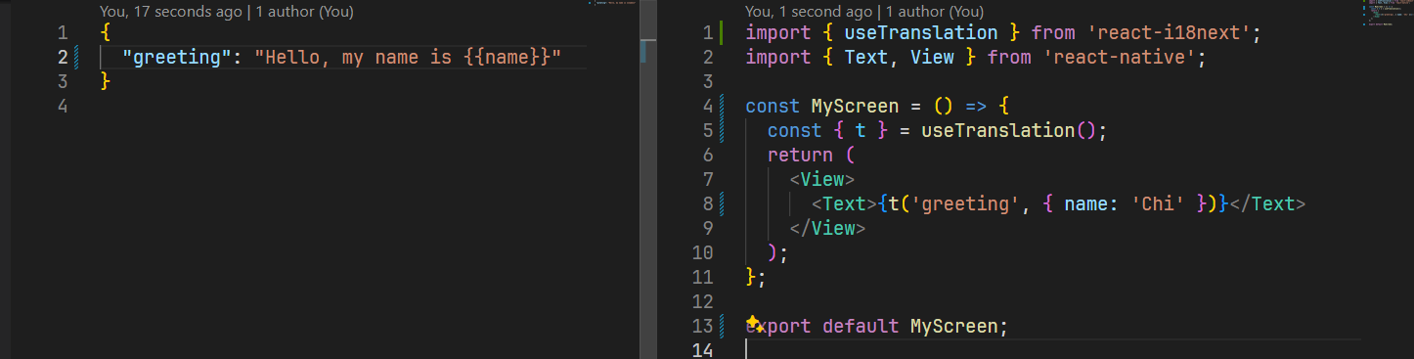
Task: Click the blue modified-line gutter marker in JSON file
Action: point(77,58)
